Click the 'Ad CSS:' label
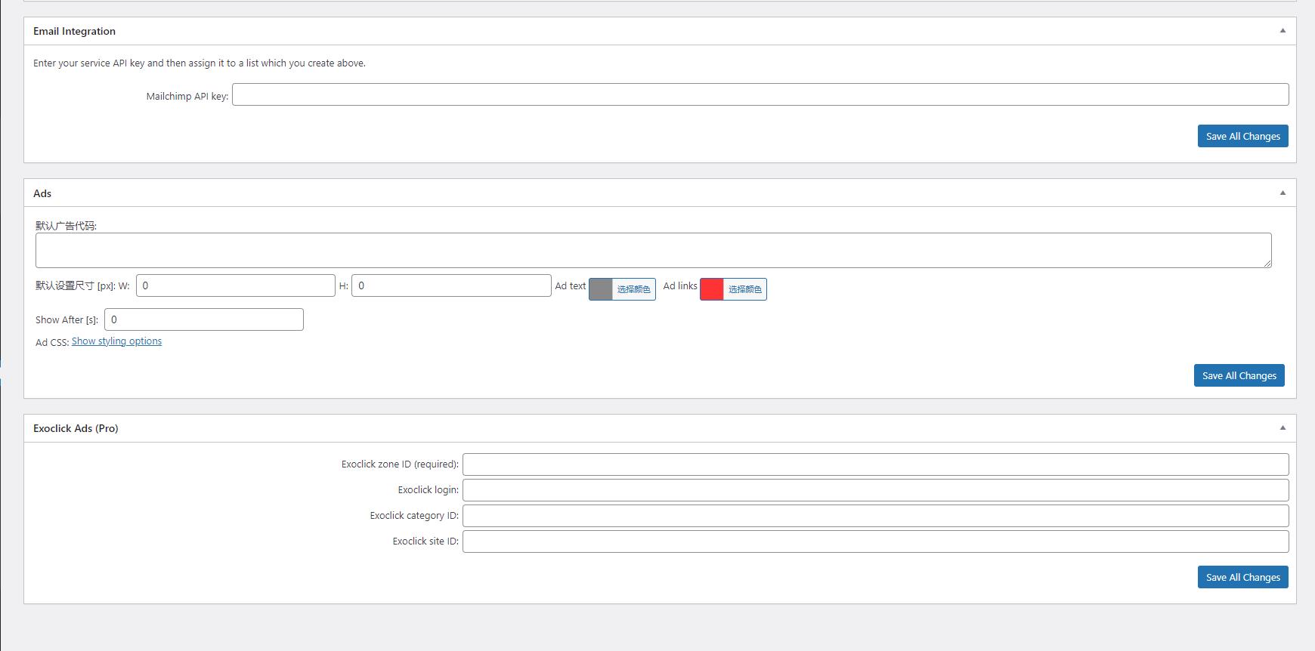Viewport: 1315px width, 651px height. (x=52, y=342)
